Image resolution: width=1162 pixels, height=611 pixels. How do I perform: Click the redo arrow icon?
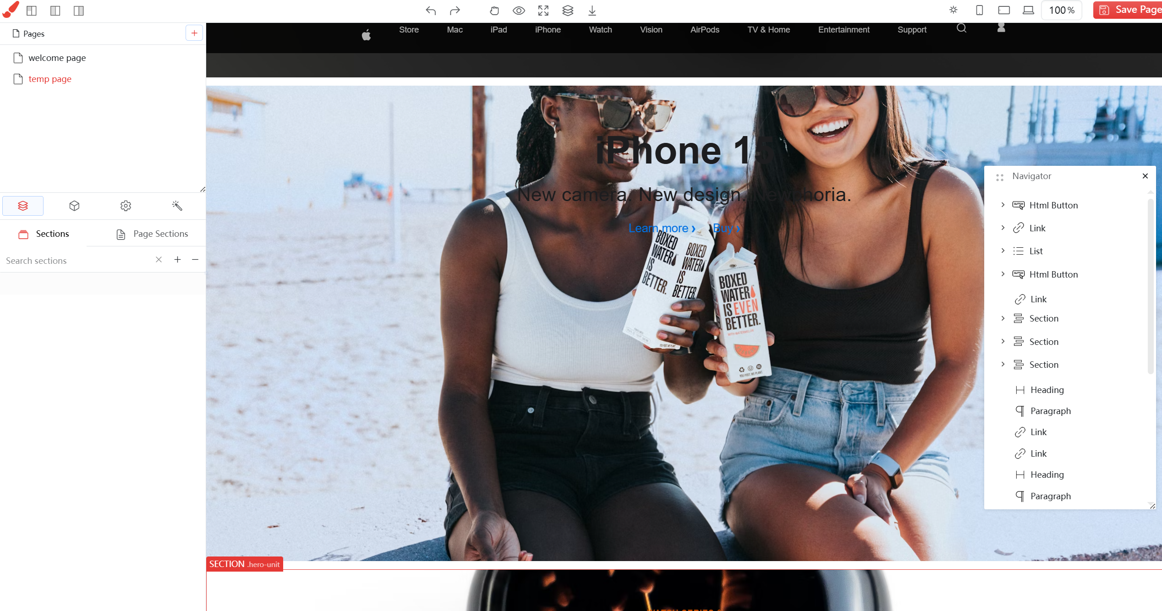(x=455, y=11)
